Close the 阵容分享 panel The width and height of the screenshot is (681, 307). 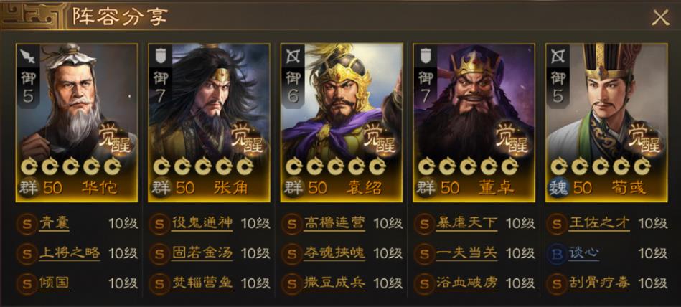pos(660,17)
